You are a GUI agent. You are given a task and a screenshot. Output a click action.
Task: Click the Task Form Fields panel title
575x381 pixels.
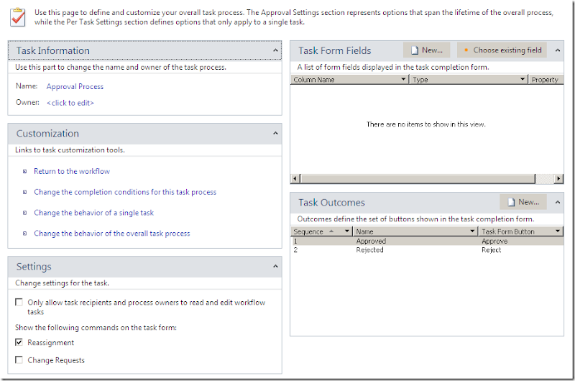pyautogui.click(x=335, y=50)
